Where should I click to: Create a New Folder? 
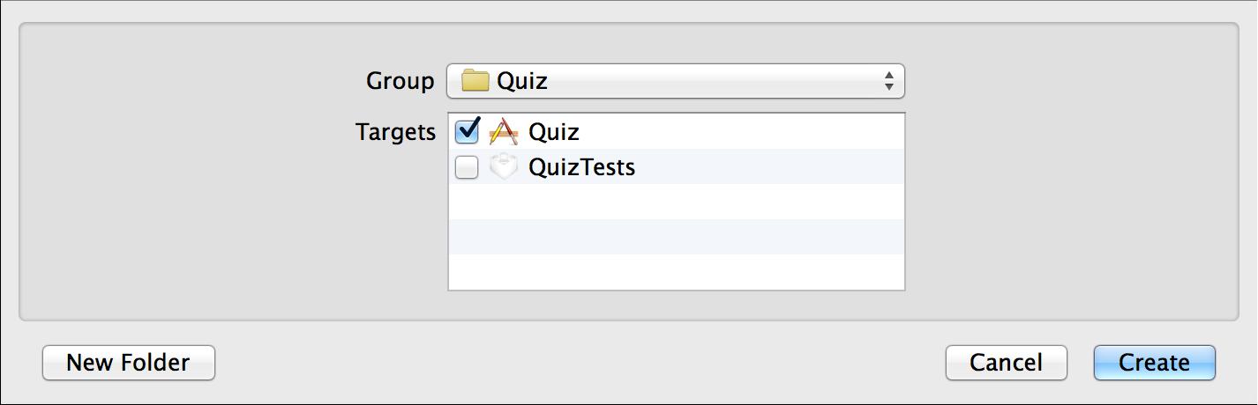tap(129, 363)
